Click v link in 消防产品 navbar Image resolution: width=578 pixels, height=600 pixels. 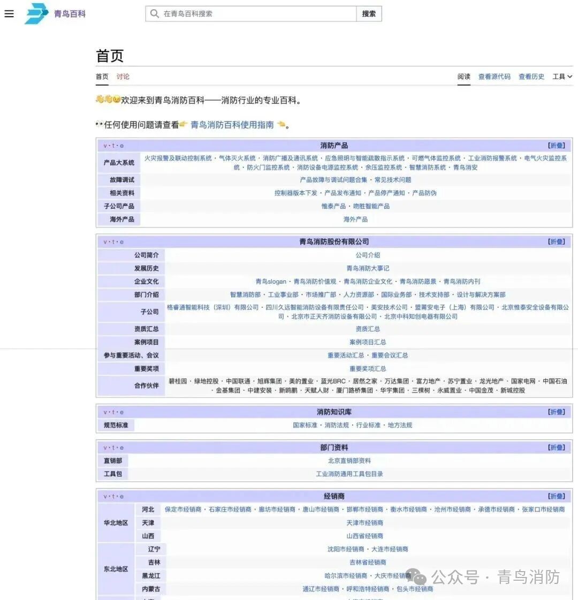(105, 146)
